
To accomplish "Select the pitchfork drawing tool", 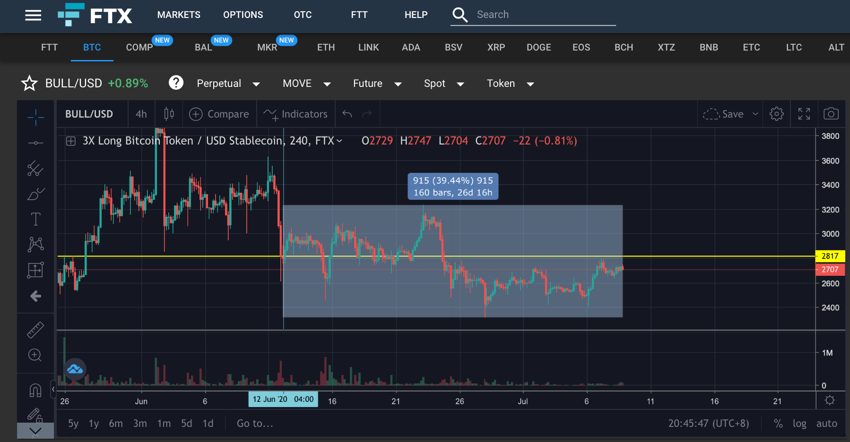I will 35,168.
